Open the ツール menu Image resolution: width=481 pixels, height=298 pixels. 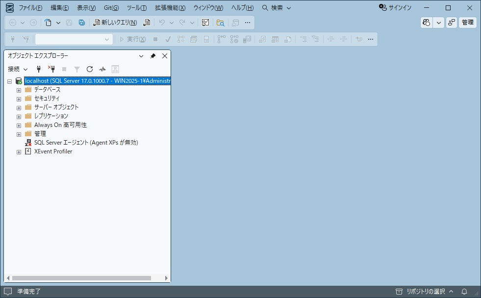(137, 8)
